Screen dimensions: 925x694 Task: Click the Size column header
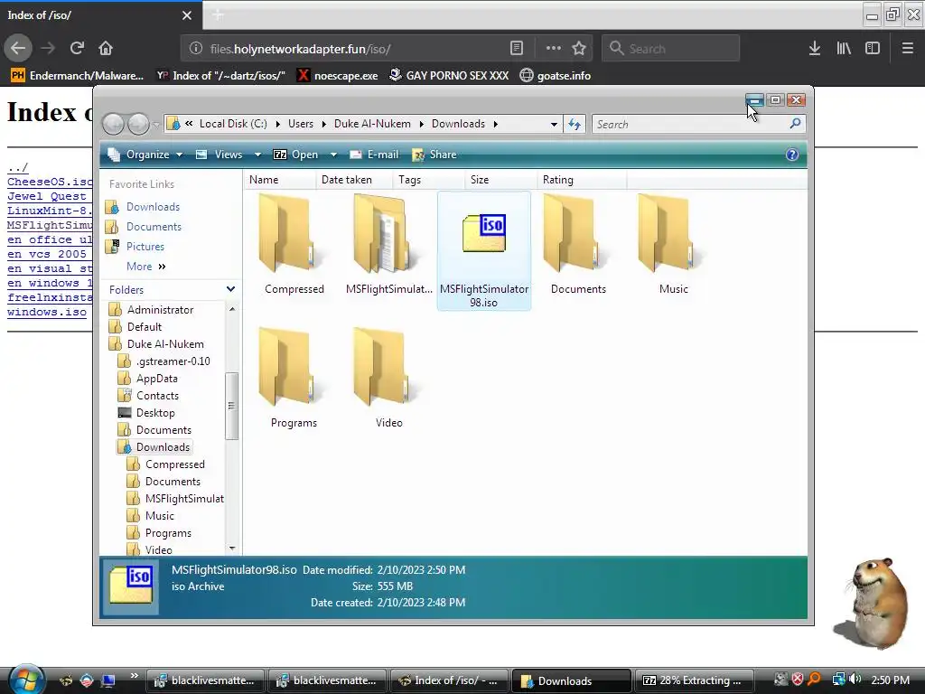(x=501, y=180)
